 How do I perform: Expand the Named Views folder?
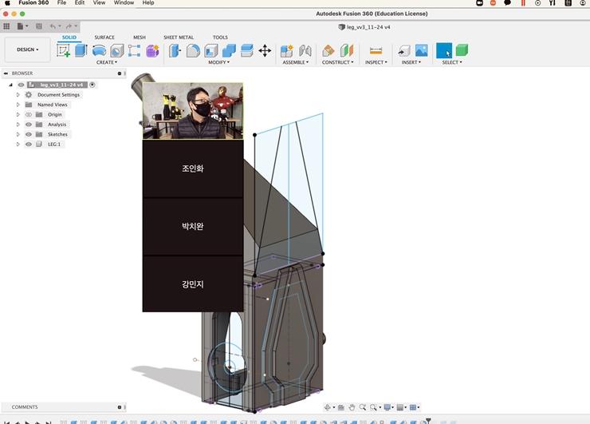(x=18, y=105)
